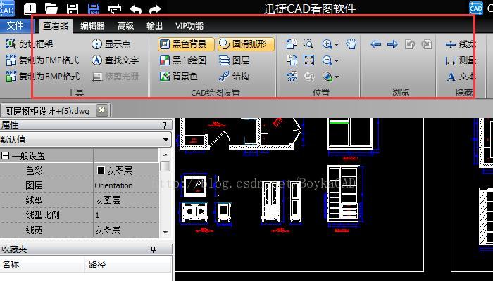
Task: Close the 厨房橱柜设计+(5).dwg tab
Action: click(101, 110)
